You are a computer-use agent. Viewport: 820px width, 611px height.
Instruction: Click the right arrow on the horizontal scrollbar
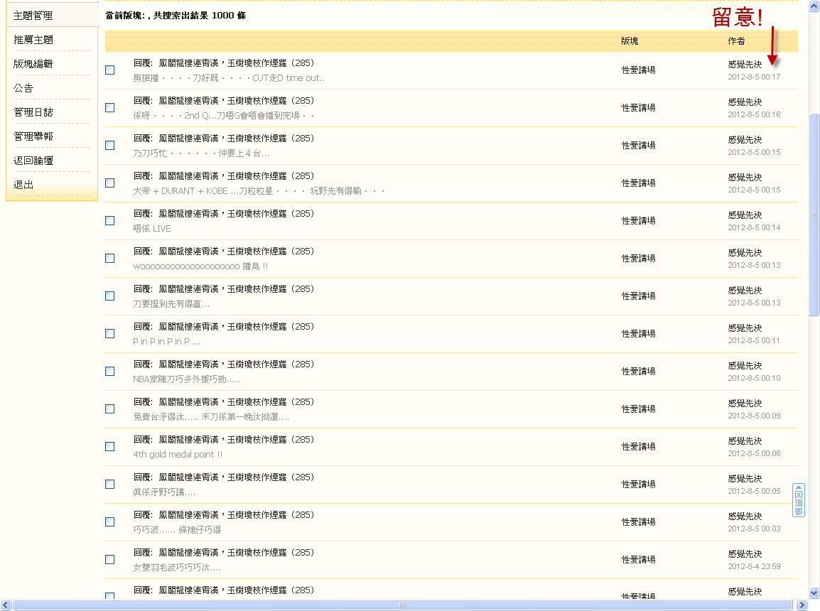803,606
